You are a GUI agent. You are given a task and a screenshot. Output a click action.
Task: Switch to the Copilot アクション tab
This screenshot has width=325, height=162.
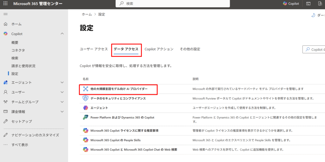click(x=159, y=49)
